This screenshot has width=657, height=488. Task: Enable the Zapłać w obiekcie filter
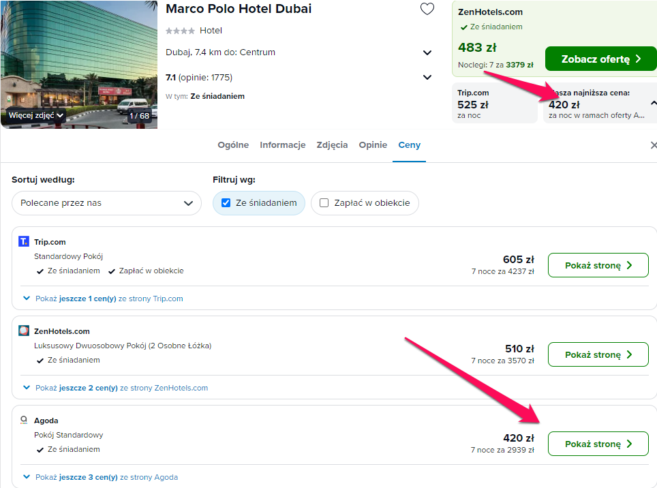click(x=365, y=203)
